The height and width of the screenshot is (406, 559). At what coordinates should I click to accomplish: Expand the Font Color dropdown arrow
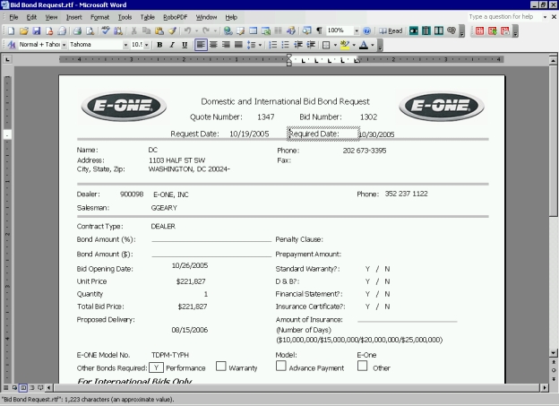click(x=372, y=45)
